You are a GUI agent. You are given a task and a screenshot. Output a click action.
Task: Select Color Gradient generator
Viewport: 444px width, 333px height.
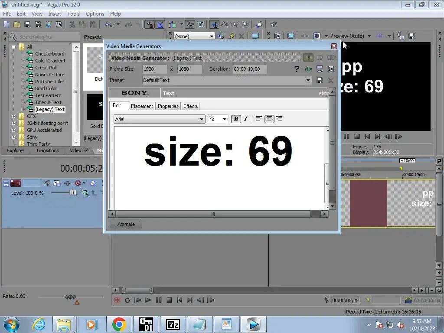click(50, 61)
